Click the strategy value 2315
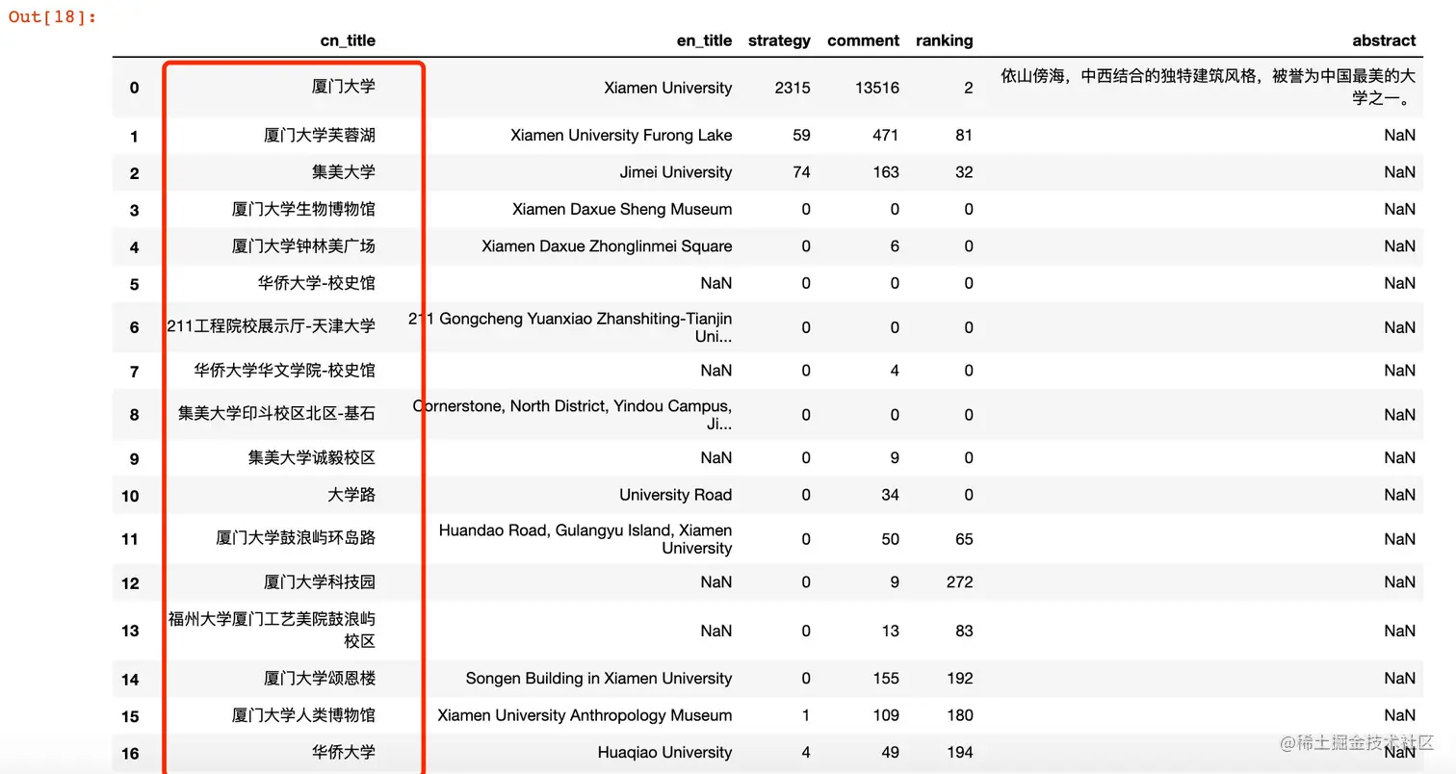The width and height of the screenshot is (1456, 774). (793, 88)
